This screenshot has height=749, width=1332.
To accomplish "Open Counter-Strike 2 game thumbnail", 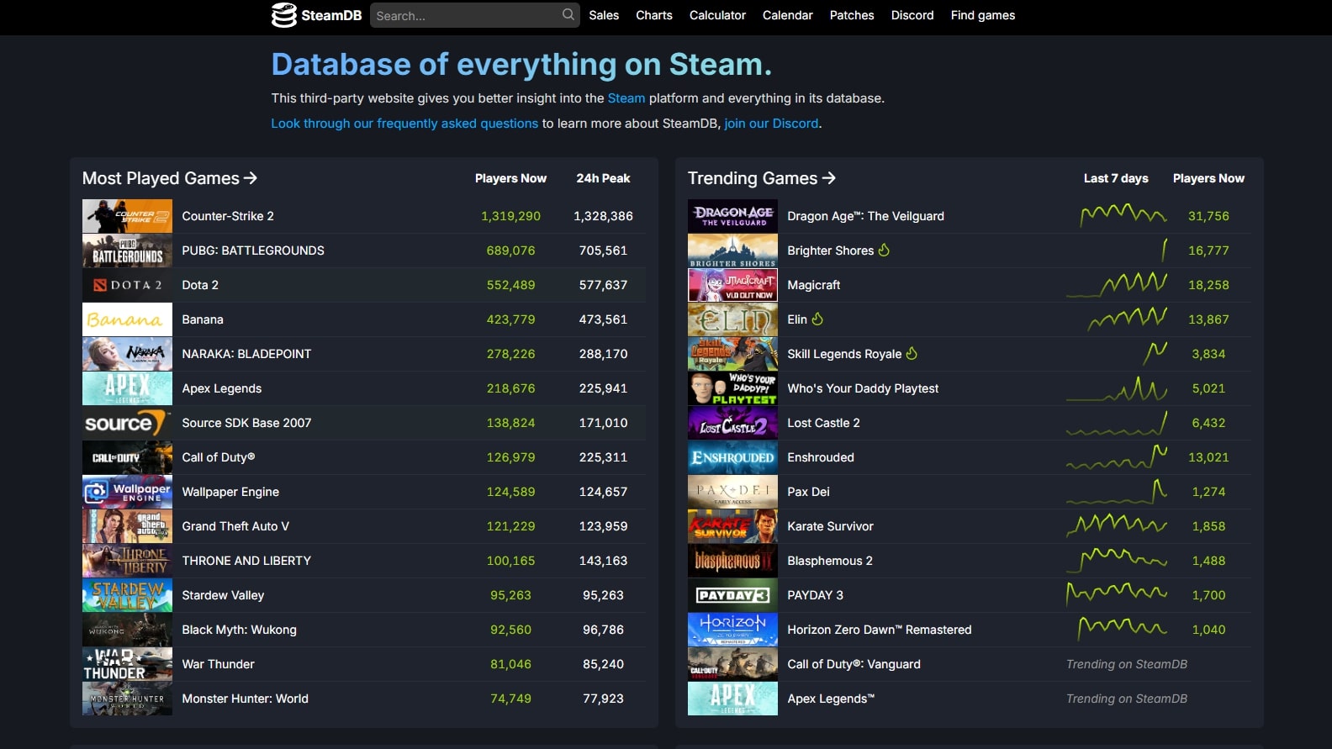I will [x=127, y=216].
